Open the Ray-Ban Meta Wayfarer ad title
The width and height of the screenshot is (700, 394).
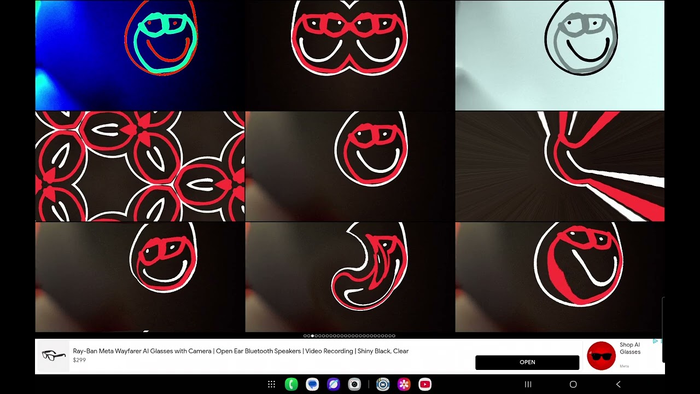point(241,351)
